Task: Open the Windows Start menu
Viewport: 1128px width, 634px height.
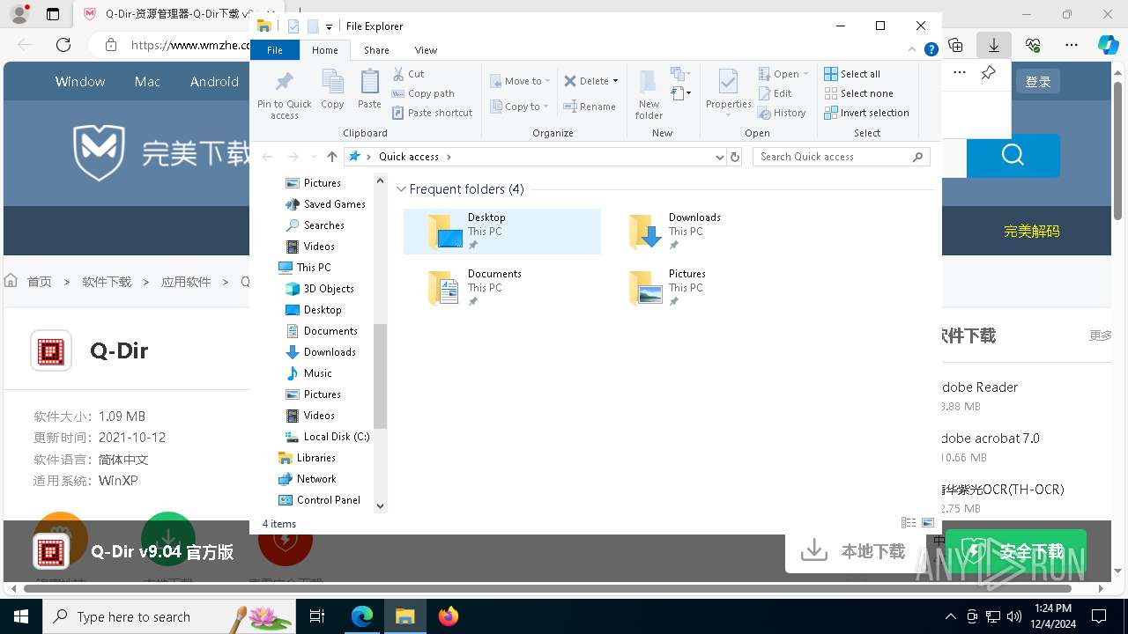Action: point(20,616)
